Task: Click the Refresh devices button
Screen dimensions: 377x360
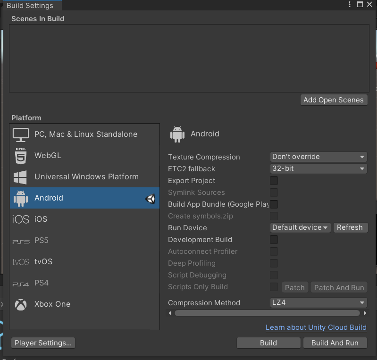Action: tap(350, 227)
